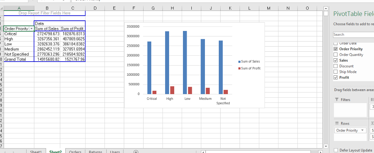The width and height of the screenshot is (374, 153).
Task: Toggle the Order Date field checkbox
Action: click(336, 43)
